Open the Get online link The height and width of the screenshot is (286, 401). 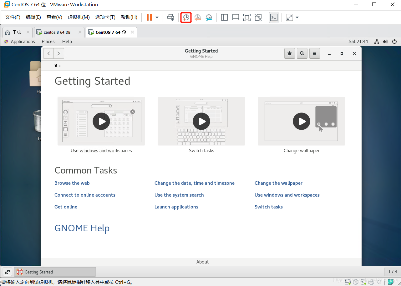coord(66,207)
